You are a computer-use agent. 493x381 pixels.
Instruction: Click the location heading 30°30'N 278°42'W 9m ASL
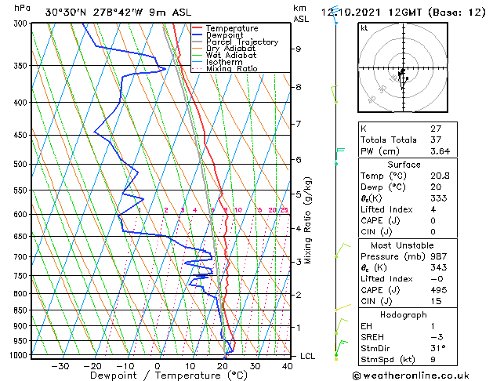tap(118, 13)
